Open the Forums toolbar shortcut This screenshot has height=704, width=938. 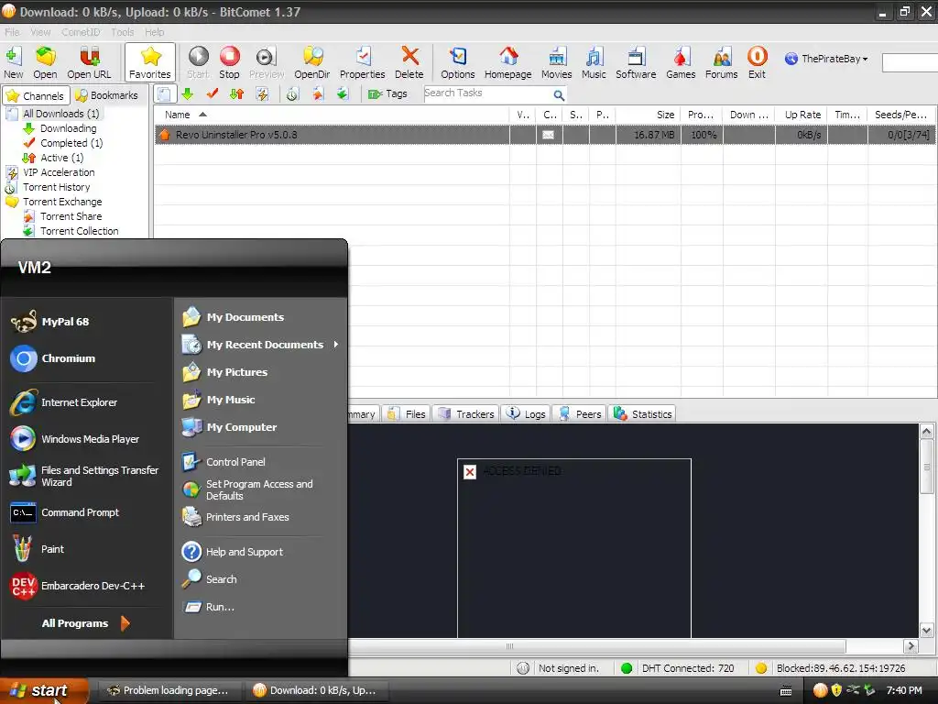coord(722,63)
